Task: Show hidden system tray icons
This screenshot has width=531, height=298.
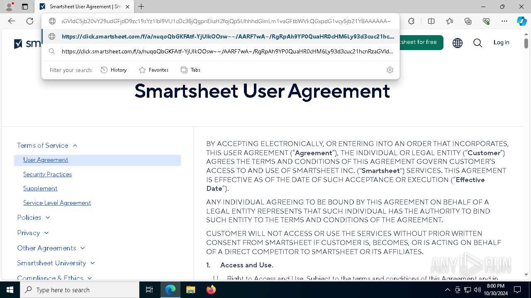Action: tap(447, 290)
